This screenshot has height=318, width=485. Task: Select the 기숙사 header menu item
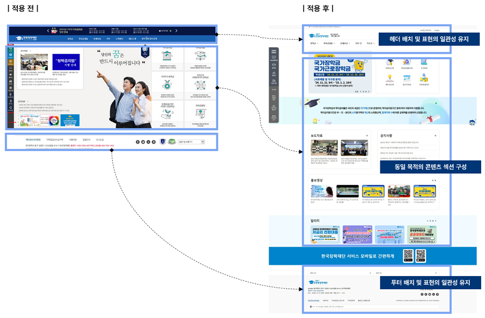(369, 43)
